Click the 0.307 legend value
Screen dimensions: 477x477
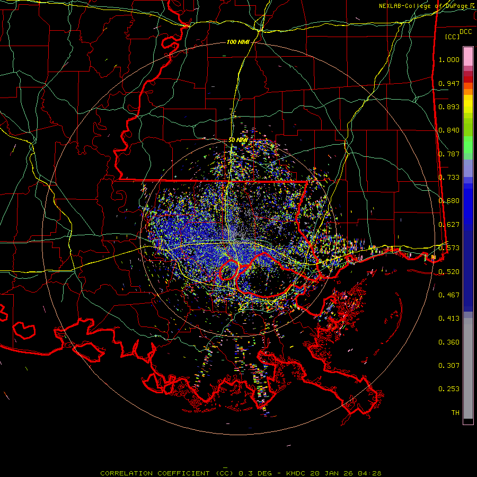449,366
